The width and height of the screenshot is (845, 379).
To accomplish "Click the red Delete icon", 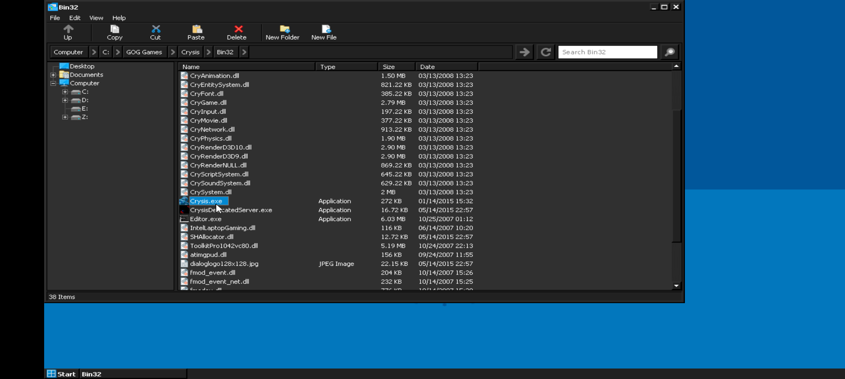I will tap(238, 29).
